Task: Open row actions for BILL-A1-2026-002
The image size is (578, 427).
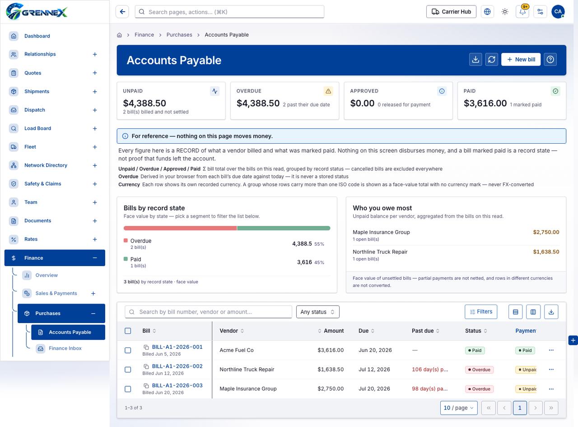Action: (551, 370)
